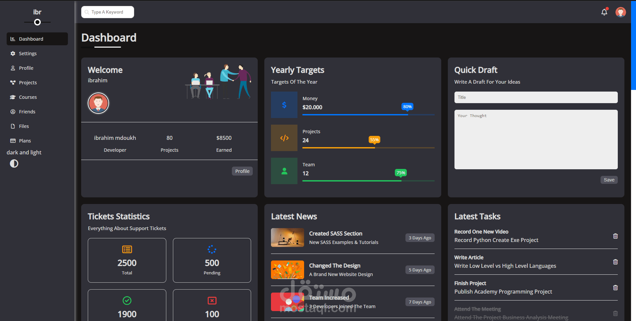Viewport: 636px width, 321px height.
Task: Click the Profile person icon in sidebar
Action: (x=13, y=68)
